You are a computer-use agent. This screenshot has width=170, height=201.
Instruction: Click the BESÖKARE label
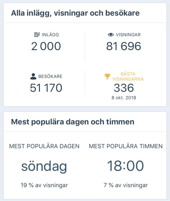50,76
